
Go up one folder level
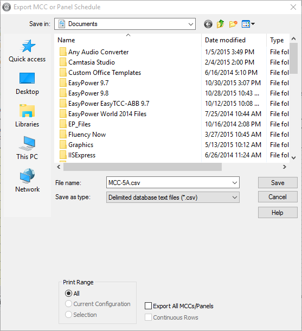tap(220, 24)
